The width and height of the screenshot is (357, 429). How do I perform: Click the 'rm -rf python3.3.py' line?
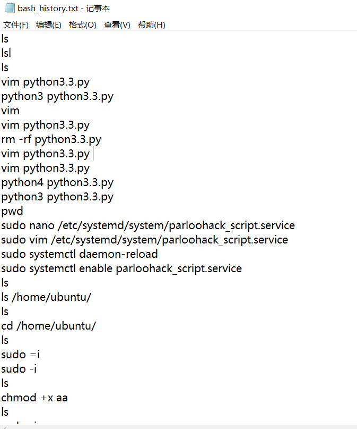(51, 139)
